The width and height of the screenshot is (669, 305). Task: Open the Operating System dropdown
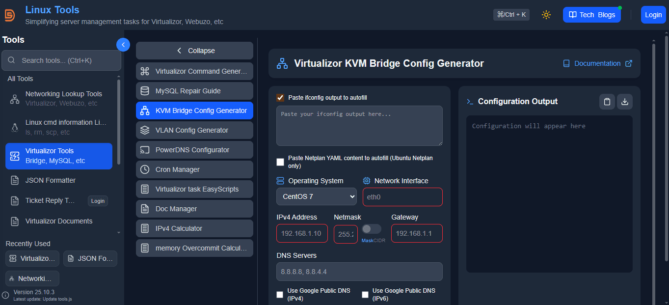pos(317,196)
